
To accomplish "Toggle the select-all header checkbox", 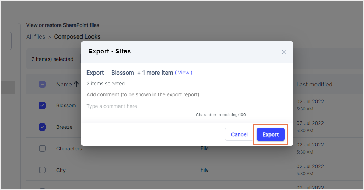I will pos(42,84).
